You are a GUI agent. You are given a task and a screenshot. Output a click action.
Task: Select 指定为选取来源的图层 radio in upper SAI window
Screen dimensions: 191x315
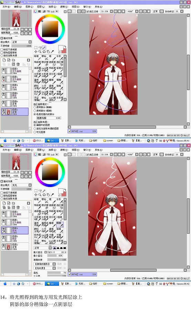tap(35, 128)
